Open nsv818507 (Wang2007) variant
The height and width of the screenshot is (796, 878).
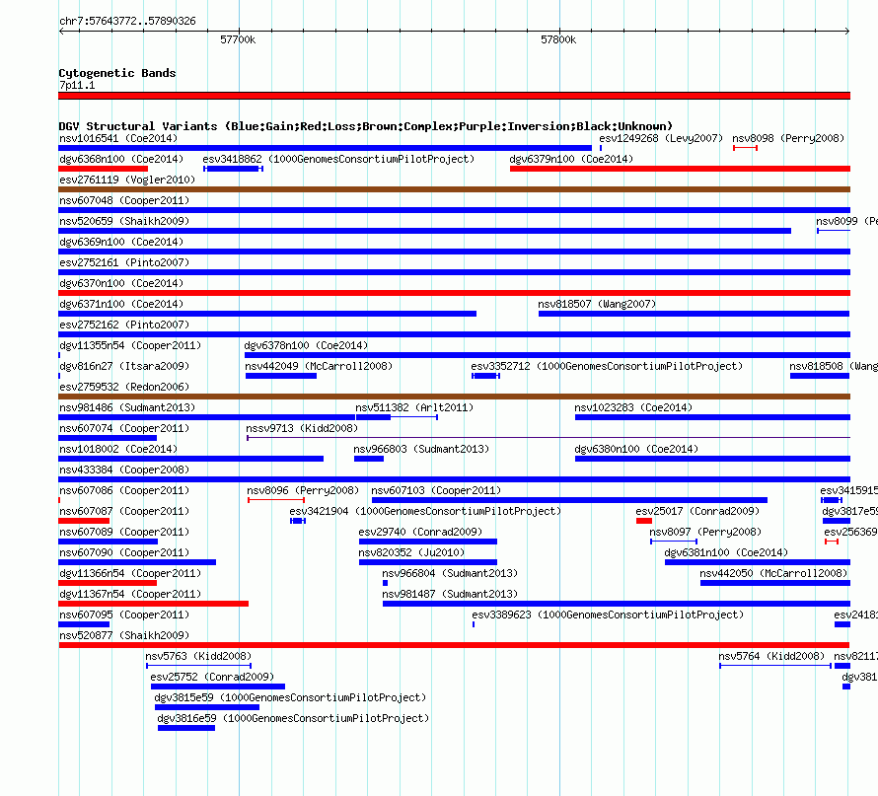click(x=597, y=304)
